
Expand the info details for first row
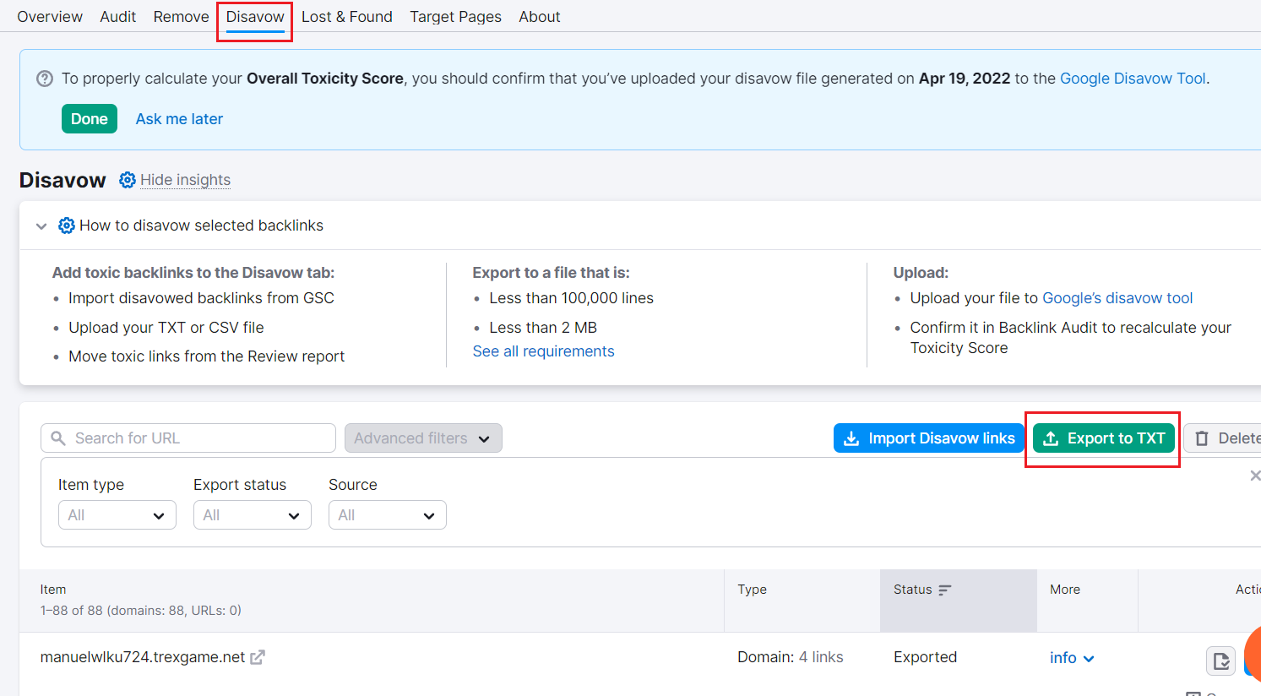point(1072,658)
